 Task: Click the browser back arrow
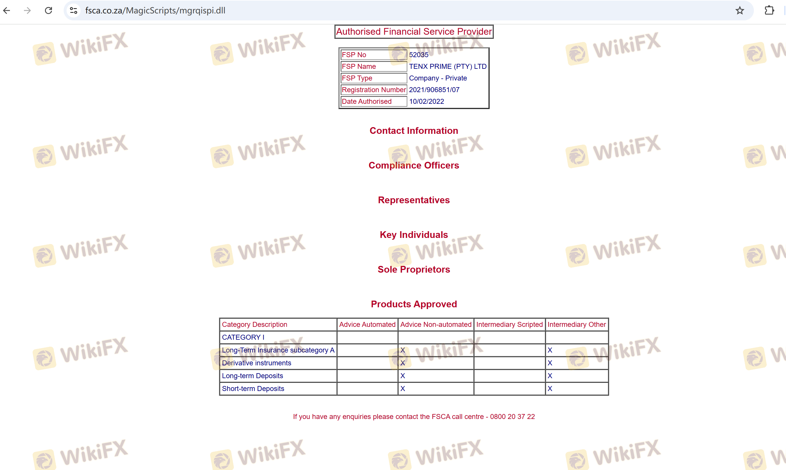click(7, 10)
